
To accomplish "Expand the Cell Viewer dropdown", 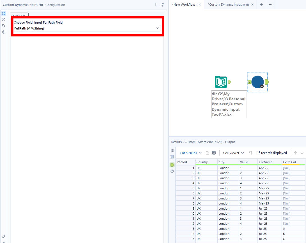I will 234,153.
